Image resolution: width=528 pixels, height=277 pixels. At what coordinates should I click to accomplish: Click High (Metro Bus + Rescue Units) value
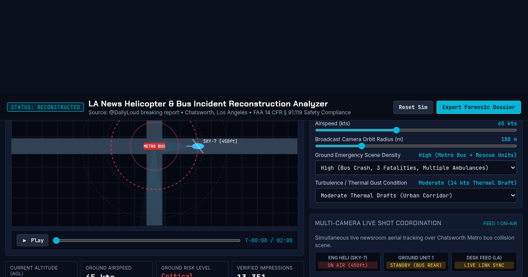468,155
